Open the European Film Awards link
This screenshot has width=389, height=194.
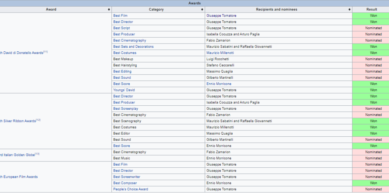[x=19, y=177]
